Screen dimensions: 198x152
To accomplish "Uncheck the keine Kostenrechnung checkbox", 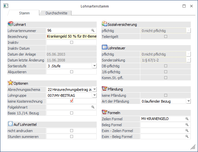I will (71, 101).
